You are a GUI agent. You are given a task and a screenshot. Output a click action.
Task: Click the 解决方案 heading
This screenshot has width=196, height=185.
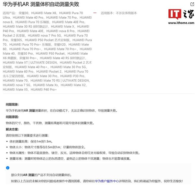click(12, 129)
